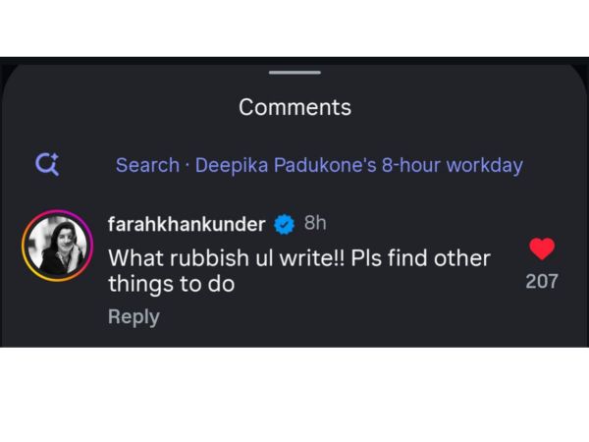The image size is (589, 442).
Task: Tap the empty space right of Reply
Action: coord(344,316)
